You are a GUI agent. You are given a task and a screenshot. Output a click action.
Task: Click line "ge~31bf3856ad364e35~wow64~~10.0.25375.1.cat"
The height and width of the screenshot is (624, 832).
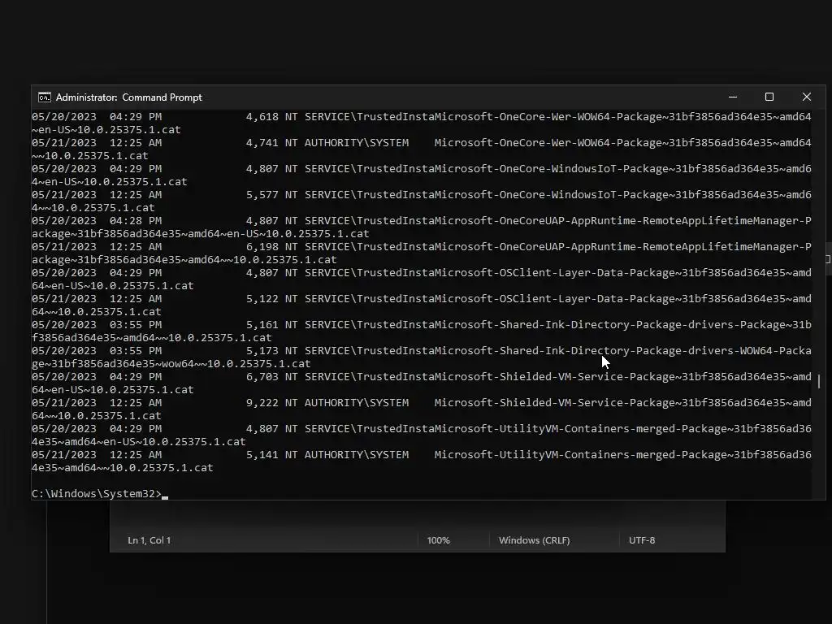tap(171, 363)
